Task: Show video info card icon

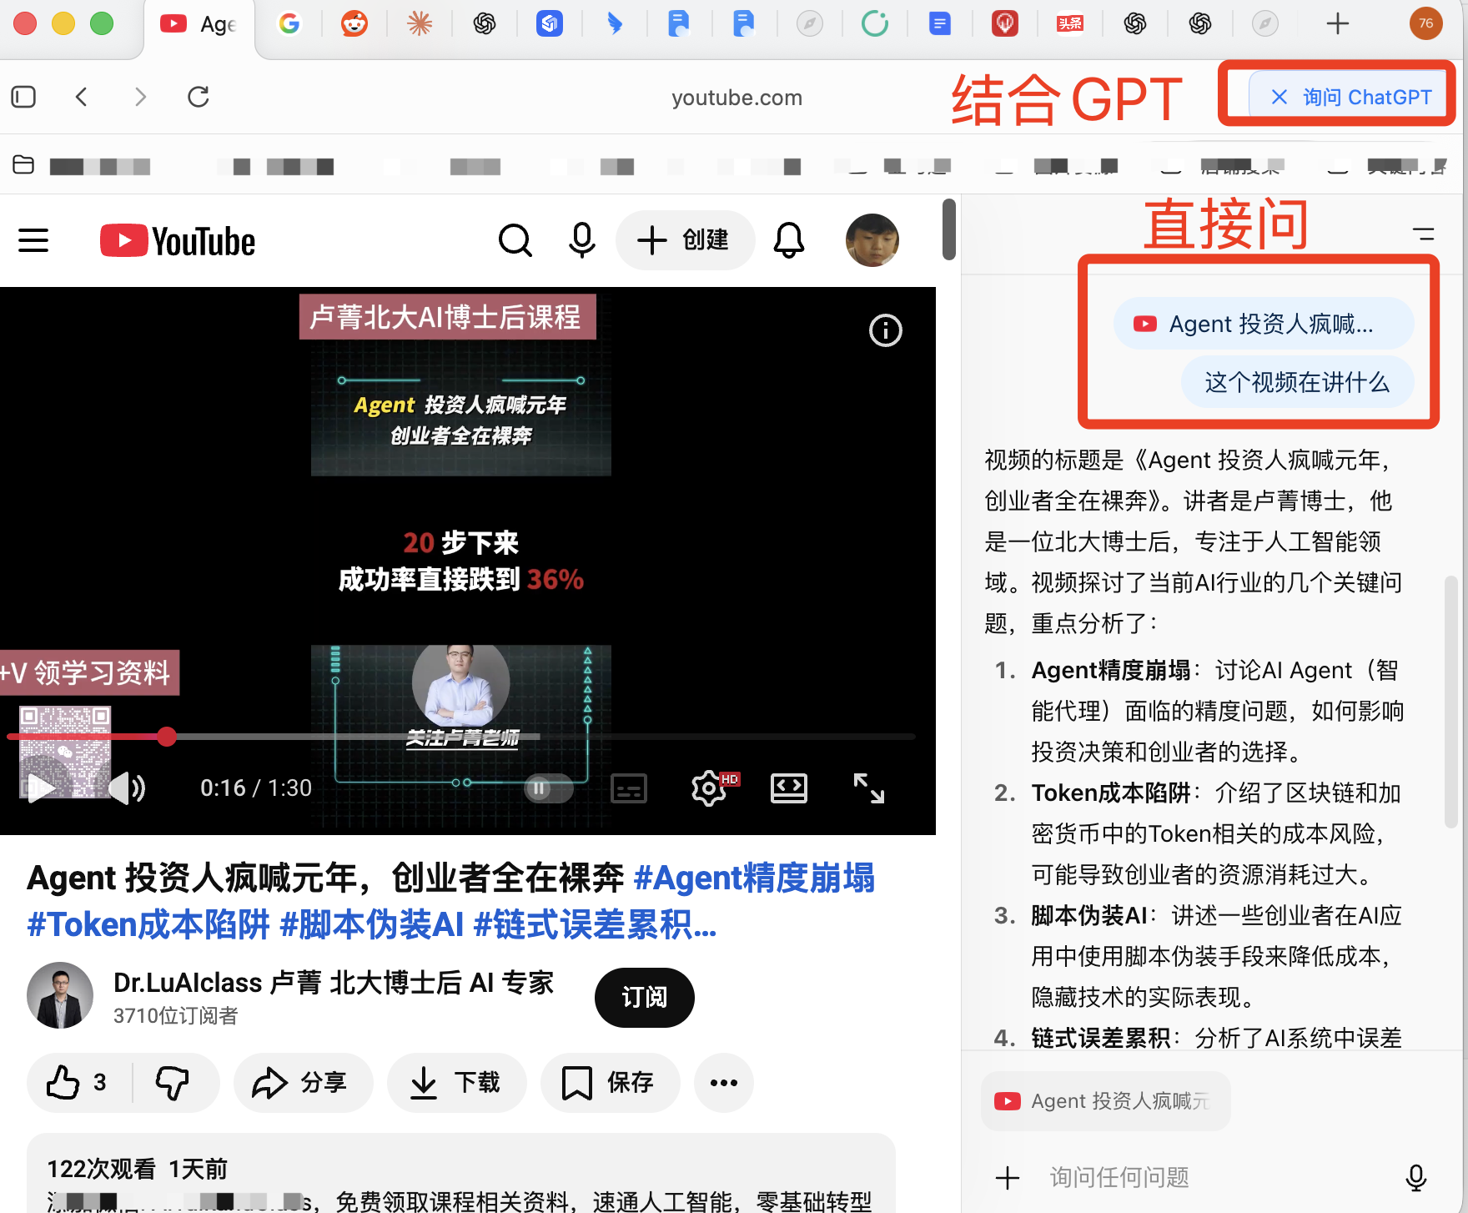Action: coord(885,330)
